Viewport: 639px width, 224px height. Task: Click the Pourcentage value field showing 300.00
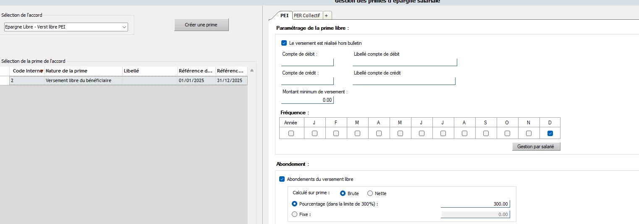[x=475, y=204]
